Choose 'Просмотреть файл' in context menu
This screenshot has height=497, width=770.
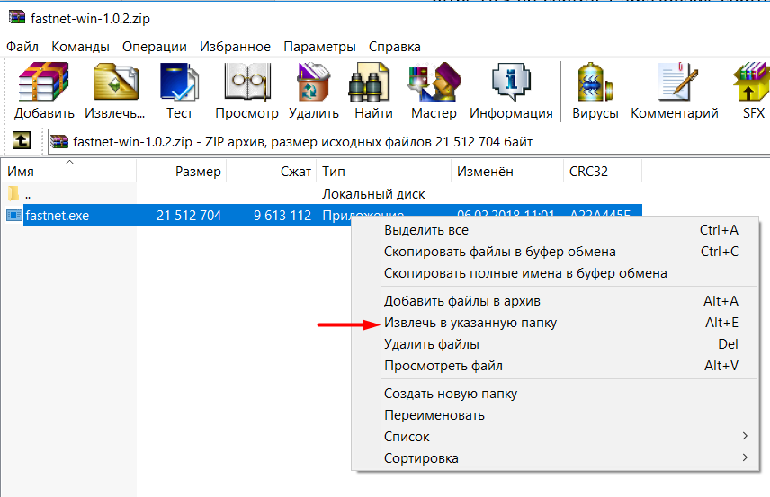[x=556, y=366]
